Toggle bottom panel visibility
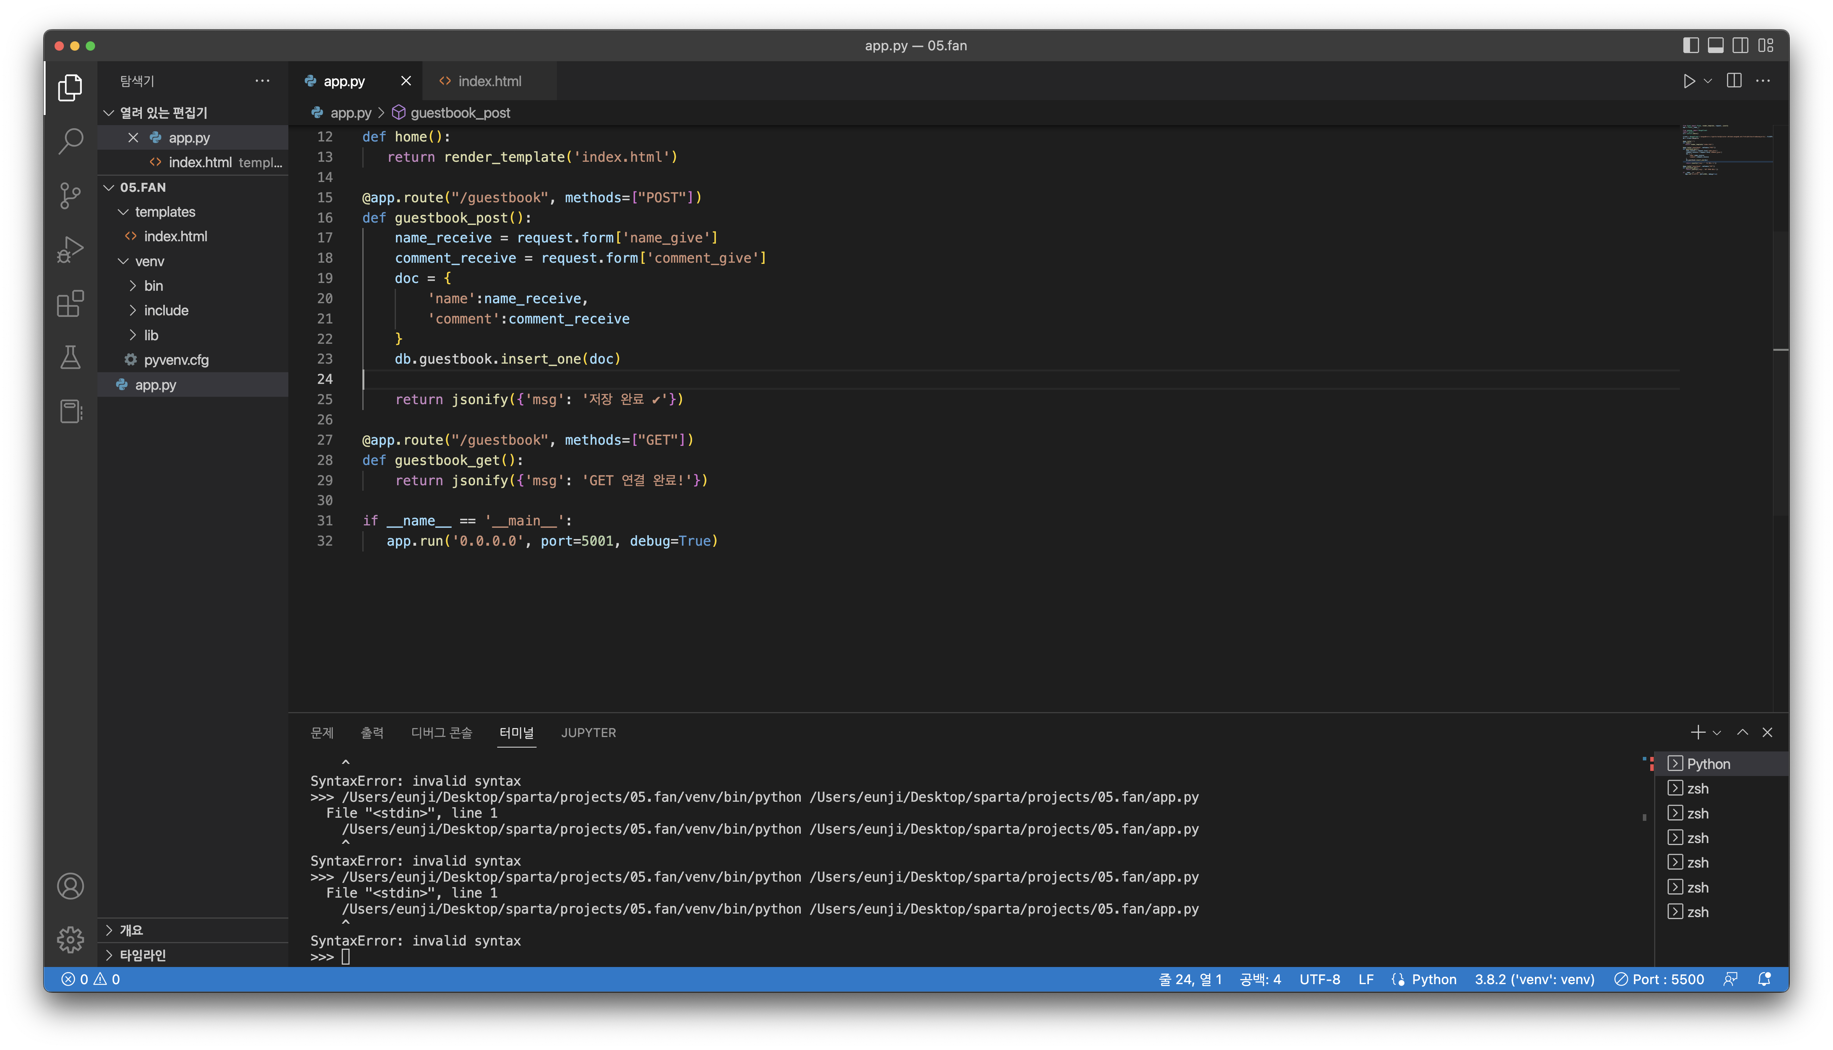This screenshot has width=1833, height=1050. click(1716, 46)
